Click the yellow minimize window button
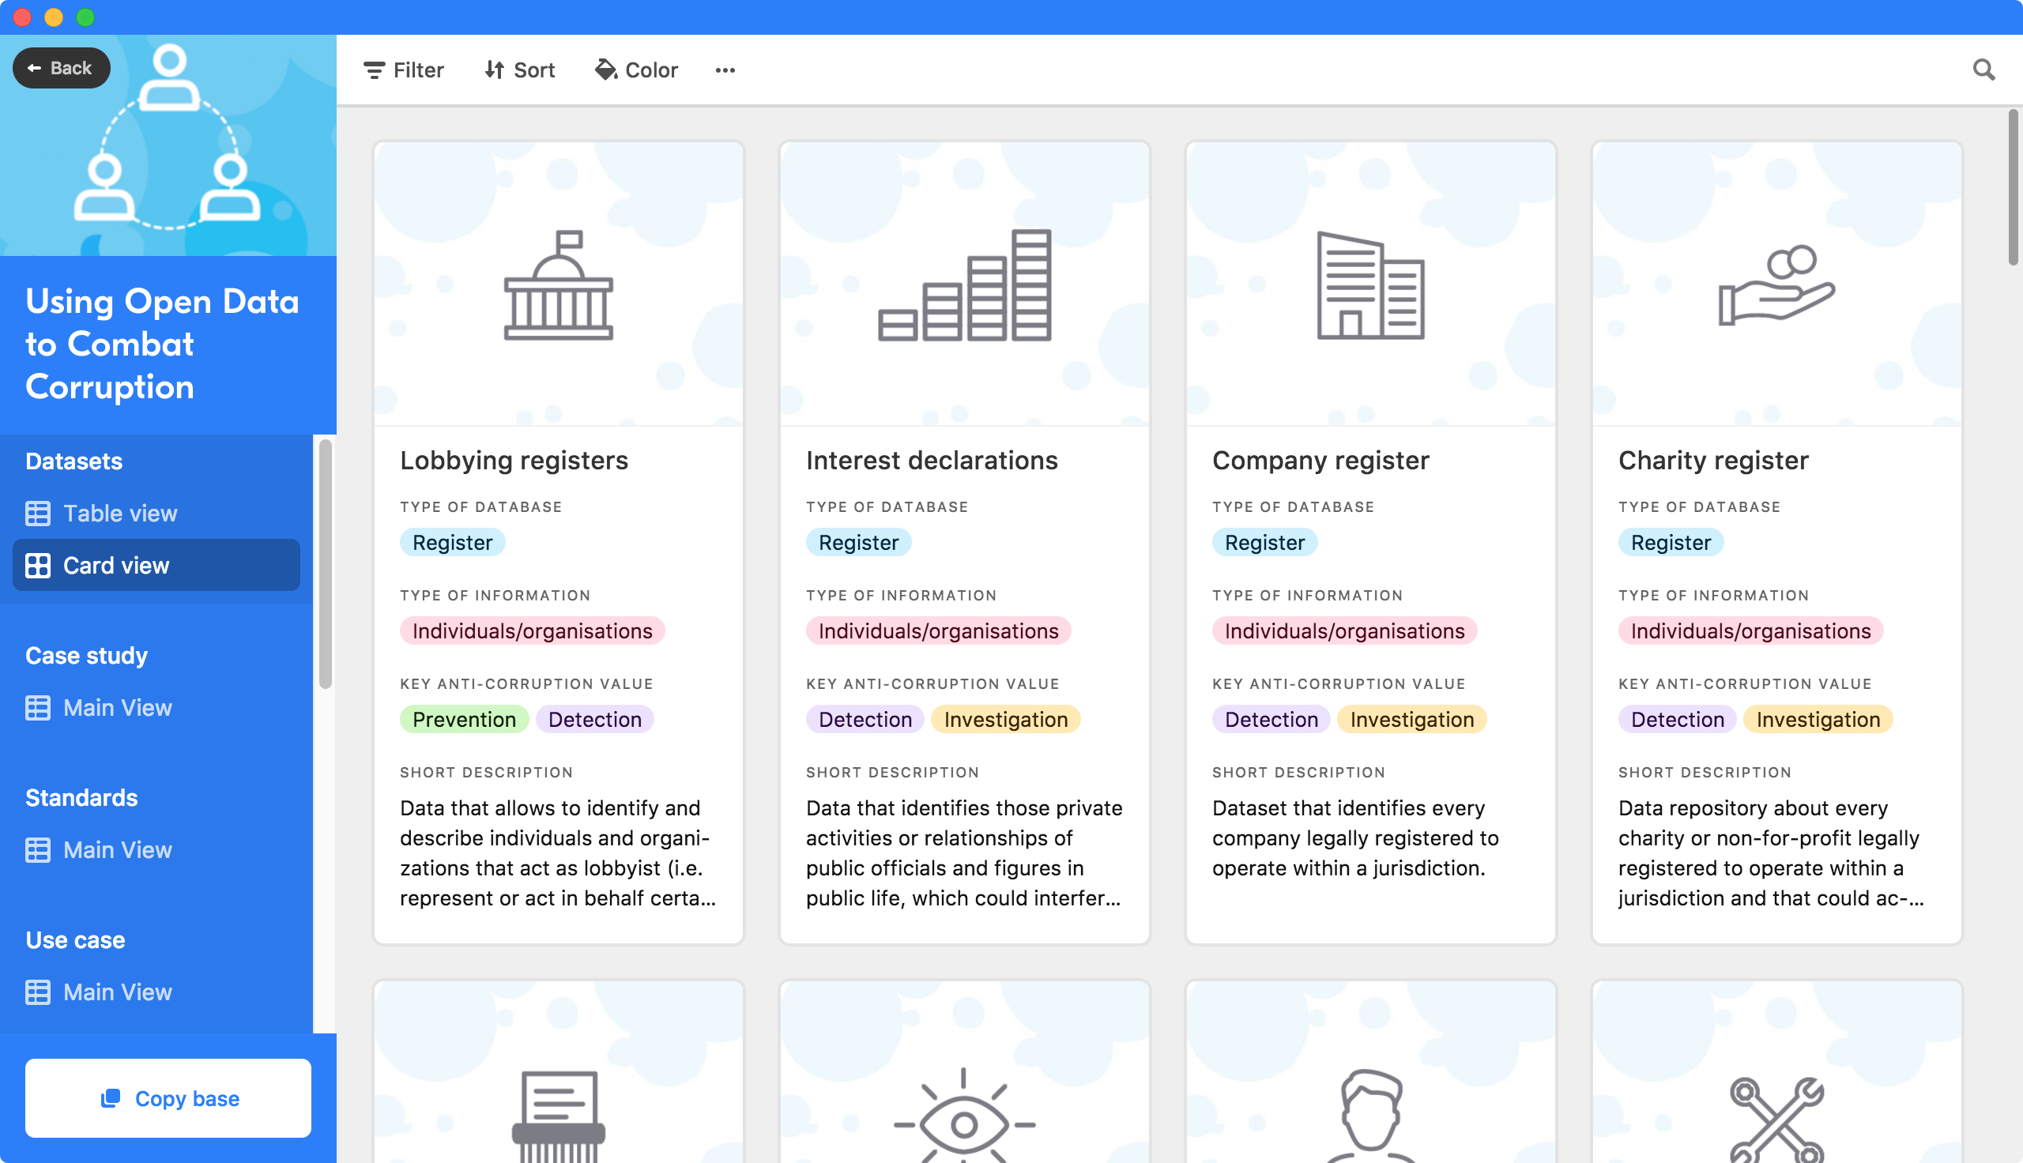This screenshot has height=1163, width=2023. click(54, 17)
